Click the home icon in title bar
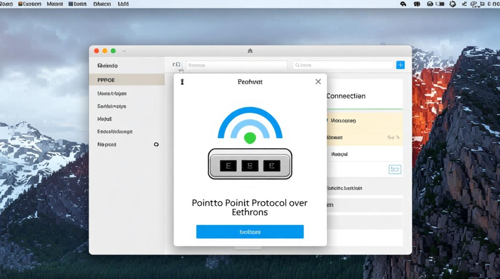 point(250,51)
